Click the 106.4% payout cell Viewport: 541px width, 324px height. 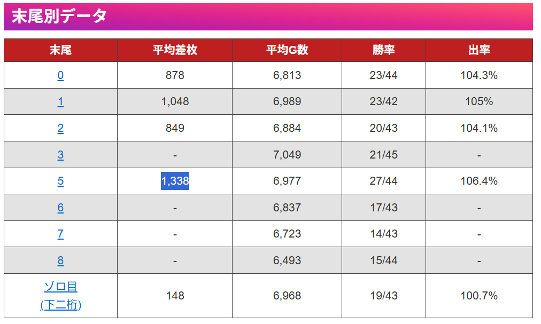pyautogui.click(x=479, y=181)
